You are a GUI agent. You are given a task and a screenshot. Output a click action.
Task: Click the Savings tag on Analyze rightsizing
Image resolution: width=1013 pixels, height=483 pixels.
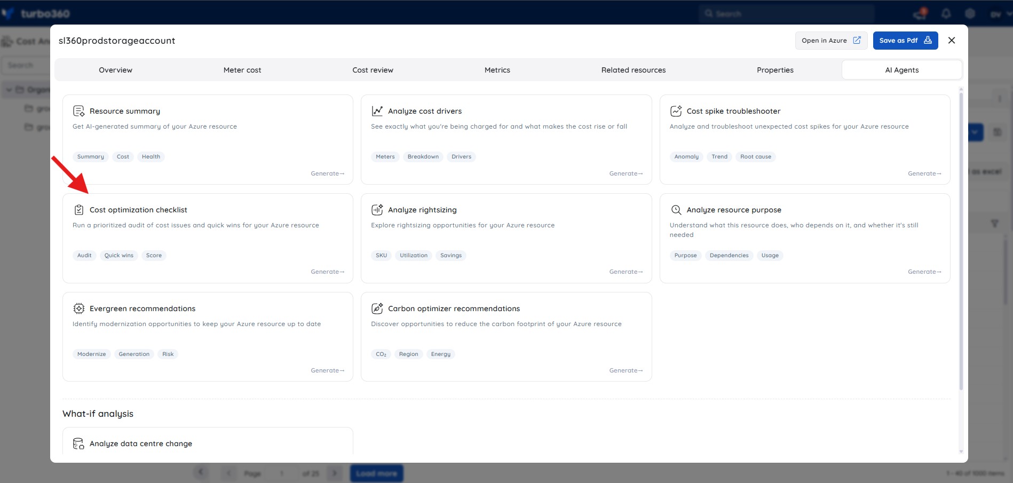click(451, 255)
